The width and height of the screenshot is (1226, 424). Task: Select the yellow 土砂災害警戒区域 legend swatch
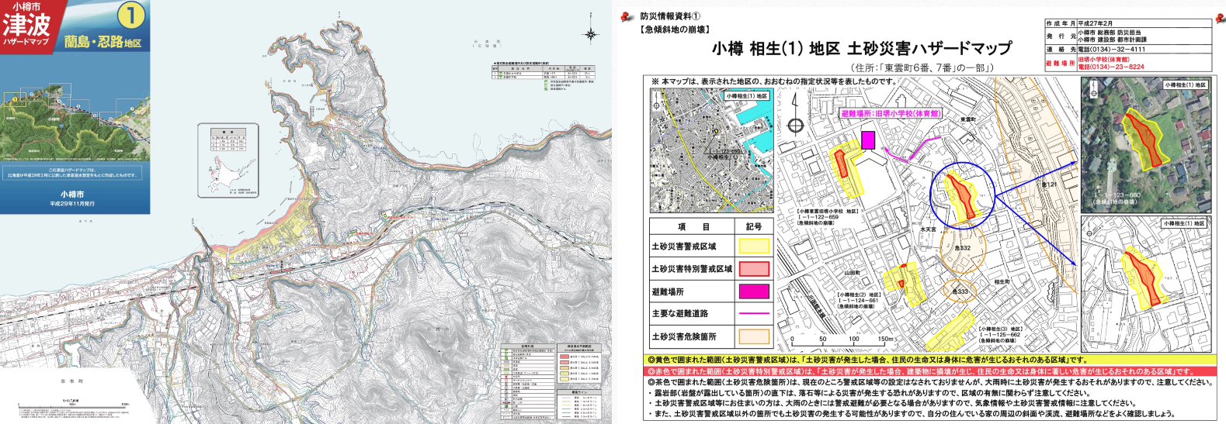click(x=754, y=246)
